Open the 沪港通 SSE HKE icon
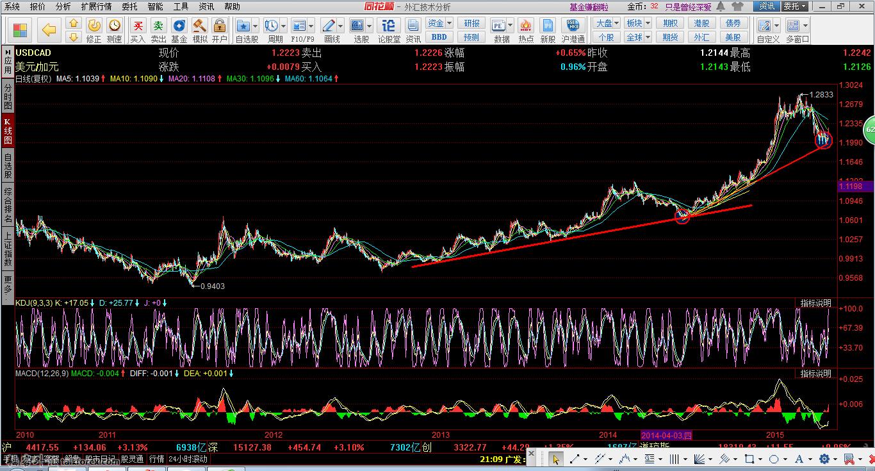This screenshot has height=471, width=875. (572, 26)
